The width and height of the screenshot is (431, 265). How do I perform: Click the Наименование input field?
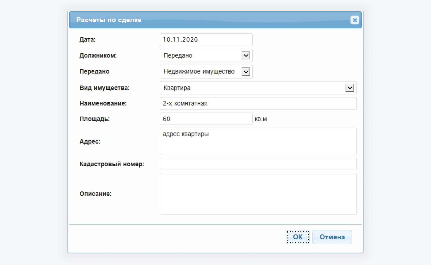pos(258,103)
